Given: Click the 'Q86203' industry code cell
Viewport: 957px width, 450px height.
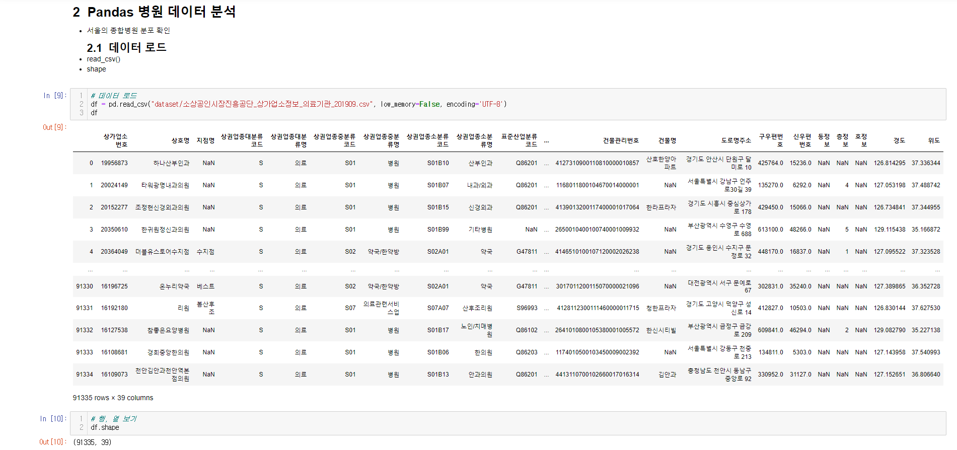Looking at the screenshot, I should click(x=527, y=352).
